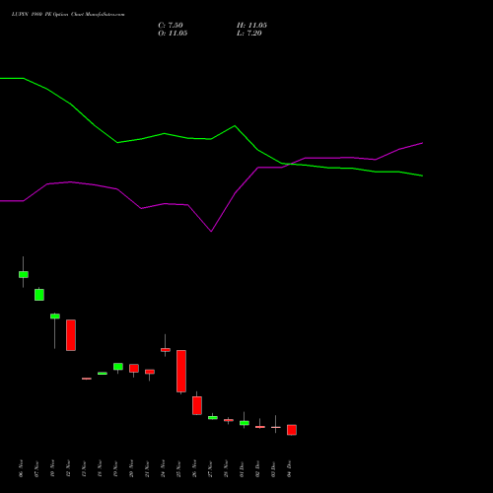Screen dimensions: 493x493
Task: Click the high value 'H: 11.05'
Action: click(x=251, y=26)
